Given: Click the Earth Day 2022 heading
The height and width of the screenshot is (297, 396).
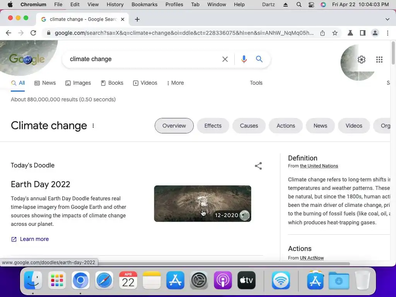Looking at the screenshot, I should 40,184.
